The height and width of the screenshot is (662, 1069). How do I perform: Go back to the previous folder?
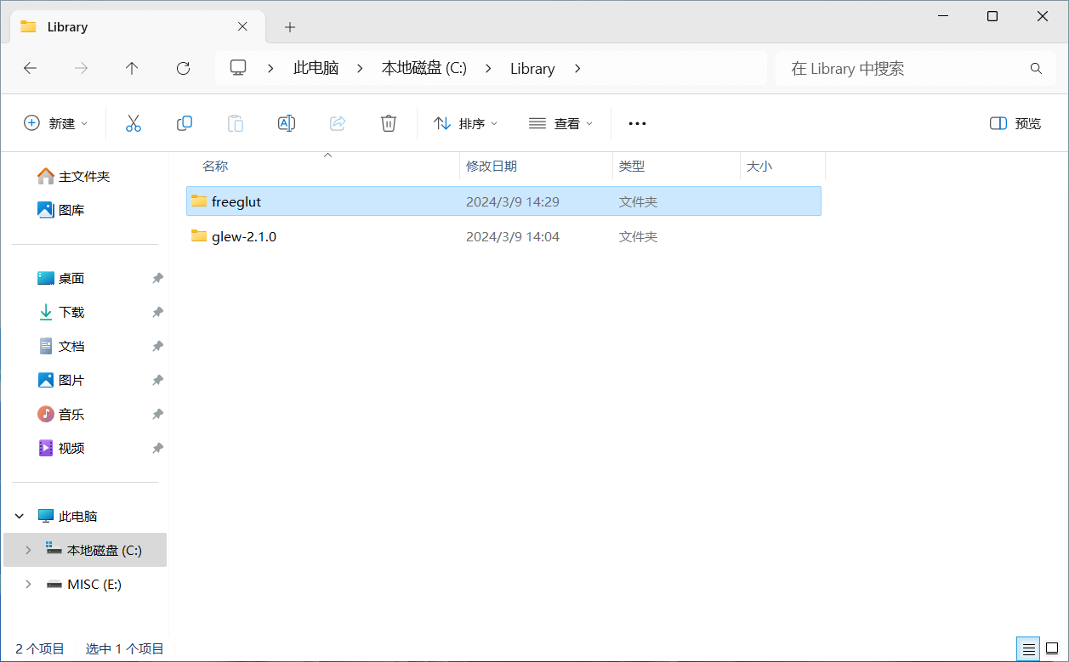[x=30, y=69]
